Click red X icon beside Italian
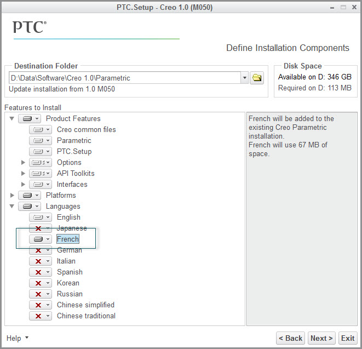 click(38, 261)
